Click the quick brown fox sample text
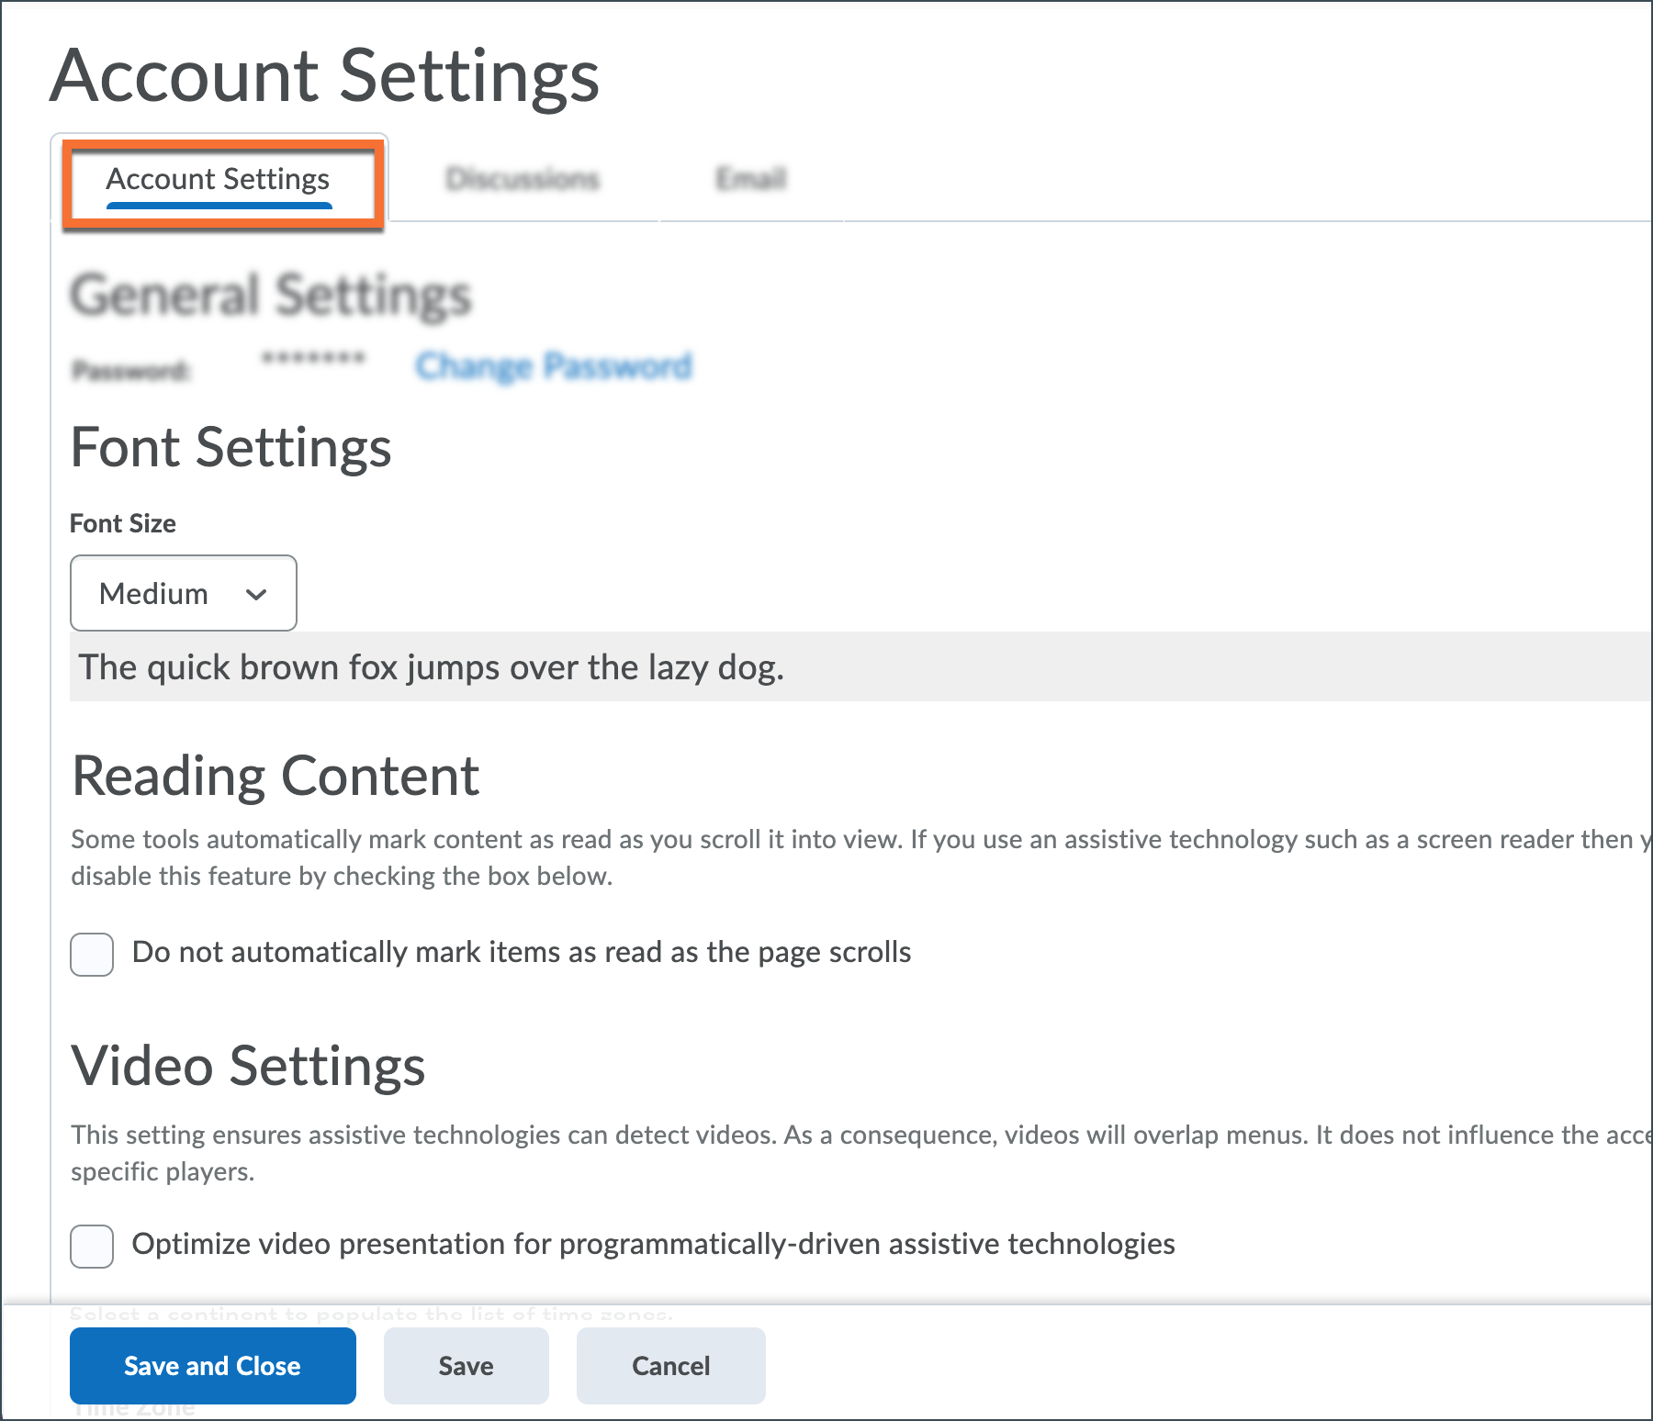 pyautogui.click(x=431, y=667)
